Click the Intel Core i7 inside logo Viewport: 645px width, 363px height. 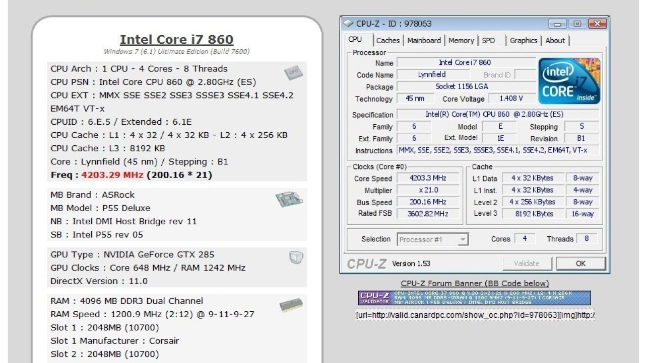(569, 80)
